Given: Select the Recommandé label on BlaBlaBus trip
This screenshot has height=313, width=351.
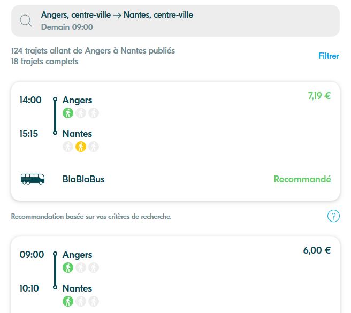Looking at the screenshot, I should [302, 179].
